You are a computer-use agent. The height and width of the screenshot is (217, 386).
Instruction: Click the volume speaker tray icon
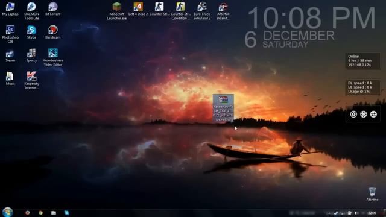tap(356, 213)
